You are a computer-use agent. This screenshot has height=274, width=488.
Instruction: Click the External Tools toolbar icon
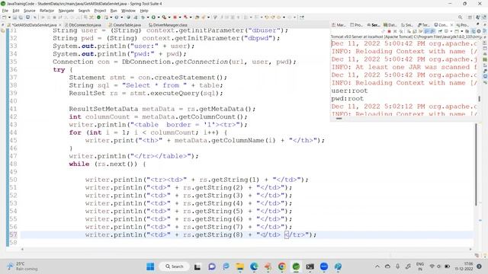164,18
